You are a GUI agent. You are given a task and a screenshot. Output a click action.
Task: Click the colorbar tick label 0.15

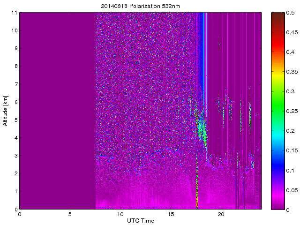tap(292, 150)
